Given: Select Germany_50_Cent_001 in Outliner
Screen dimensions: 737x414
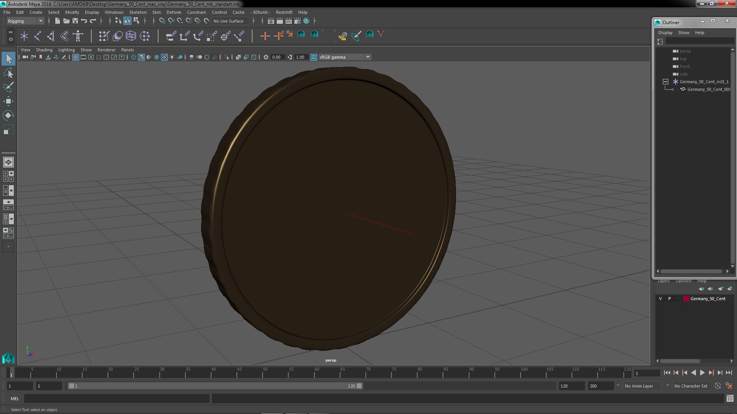Looking at the screenshot, I should tap(708, 89).
